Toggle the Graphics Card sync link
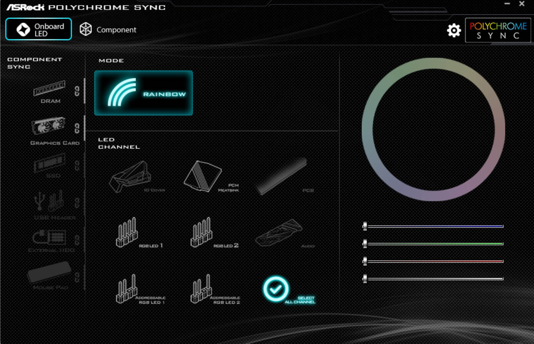The width and height of the screenshot is (534, 344). click(77, 128)
